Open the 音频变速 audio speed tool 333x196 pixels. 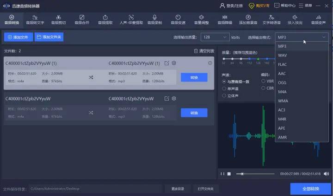178,20
